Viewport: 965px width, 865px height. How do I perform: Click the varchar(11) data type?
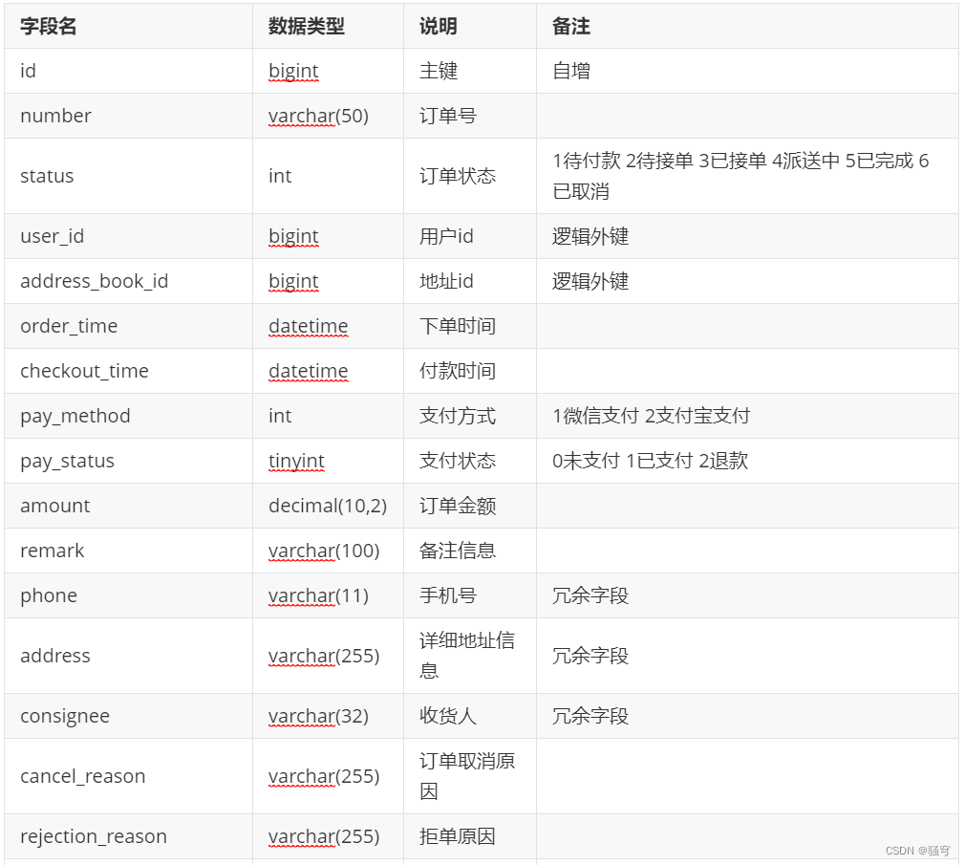(318, 596)
